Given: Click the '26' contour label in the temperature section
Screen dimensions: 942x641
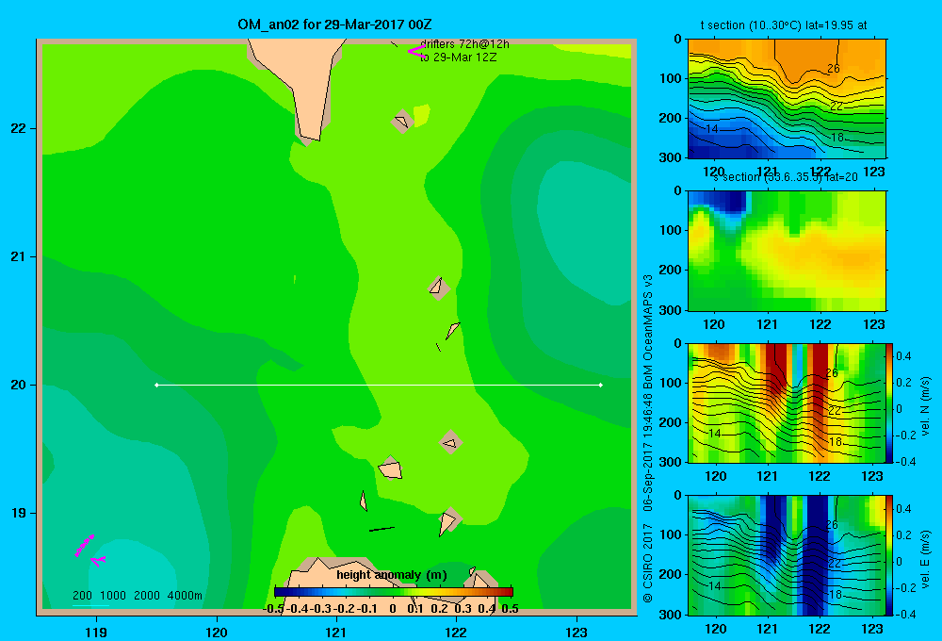Looking at the screenshot, I should (x=834, y=69).
